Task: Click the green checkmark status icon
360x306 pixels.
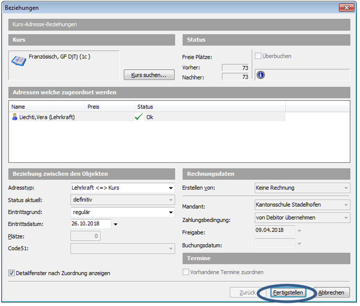Action: (x=139, y=117)
